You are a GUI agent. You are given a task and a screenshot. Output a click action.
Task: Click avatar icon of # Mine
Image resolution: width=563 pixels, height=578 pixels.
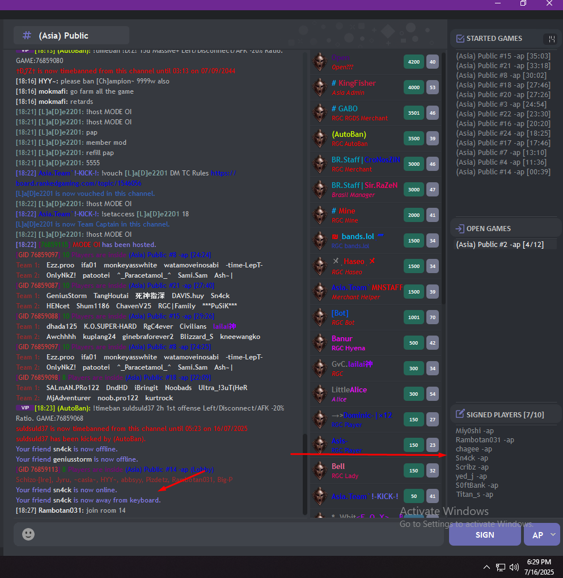pyautogui.click(x=320, y=215)
